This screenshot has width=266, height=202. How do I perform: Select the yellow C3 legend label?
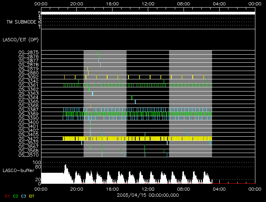(24, 196)
